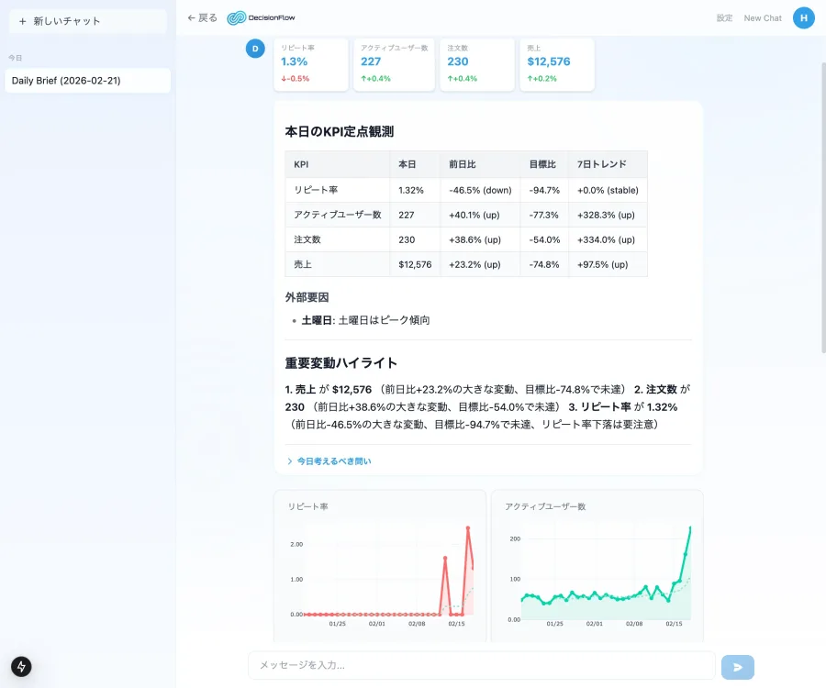Click the アクティブユーザー数 trend chart
826x688 pixels.
[x=597, y=569]
